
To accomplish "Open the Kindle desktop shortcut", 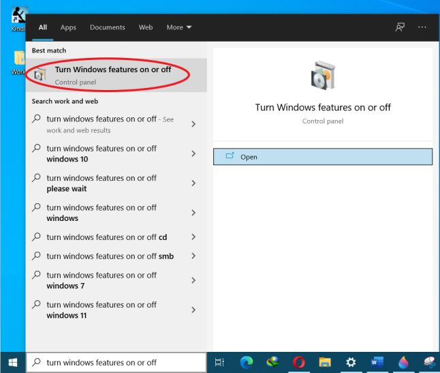I will point(18,19).
